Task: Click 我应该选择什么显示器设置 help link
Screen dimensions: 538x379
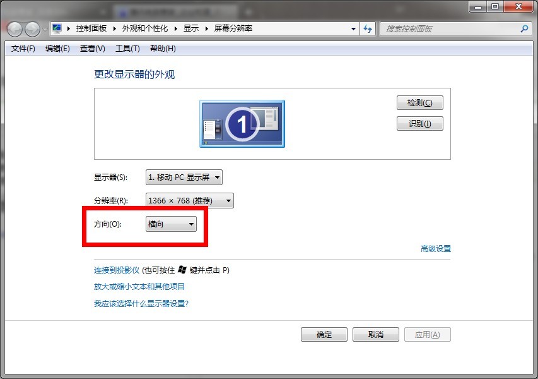Action: click(141, 303)
